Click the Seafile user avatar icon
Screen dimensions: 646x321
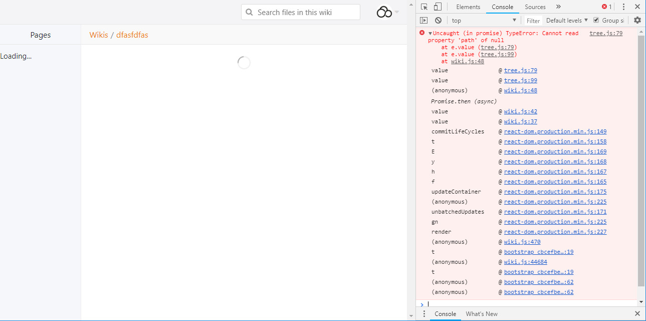384,12
